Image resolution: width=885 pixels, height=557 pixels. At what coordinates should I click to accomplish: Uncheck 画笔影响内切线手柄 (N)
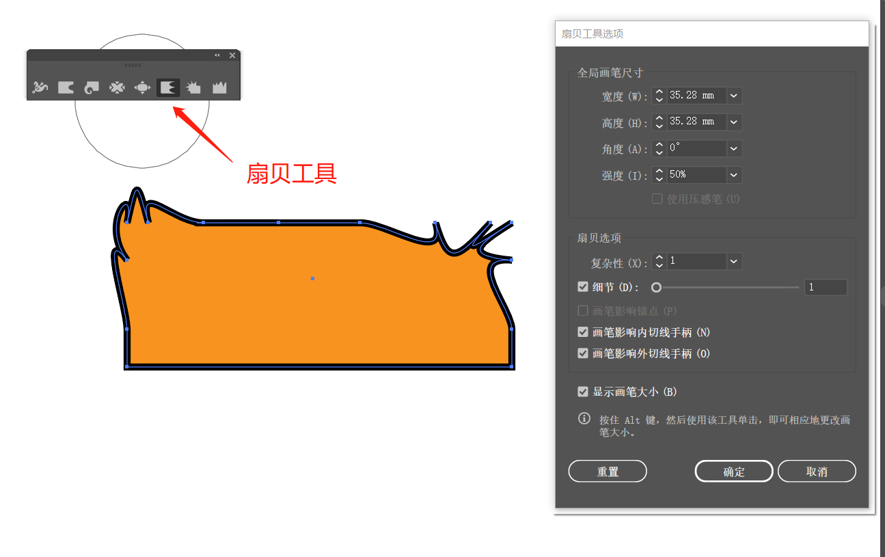(583, 332)
